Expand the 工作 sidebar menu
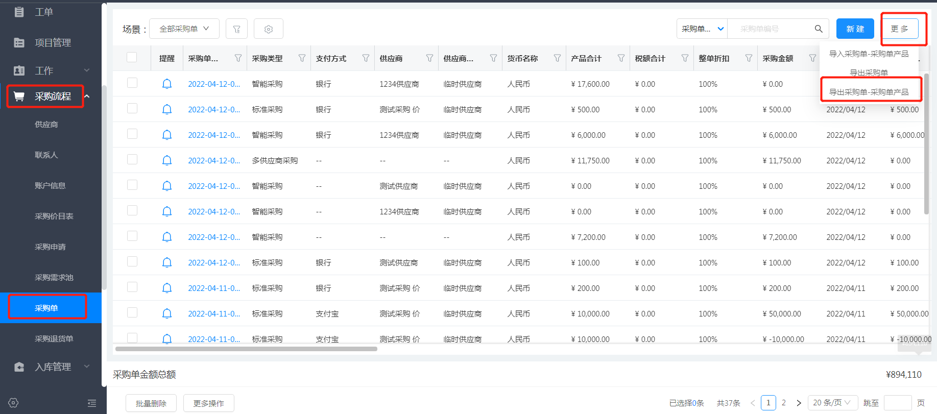This screenshot has height=414, width=937. tap(87, 70)
